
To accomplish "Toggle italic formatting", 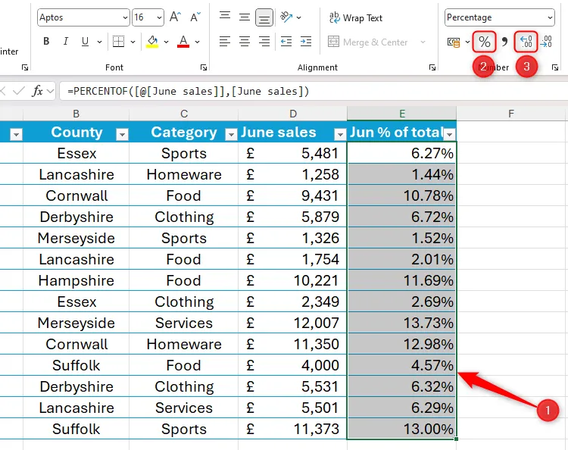I will tap(65, 42).
